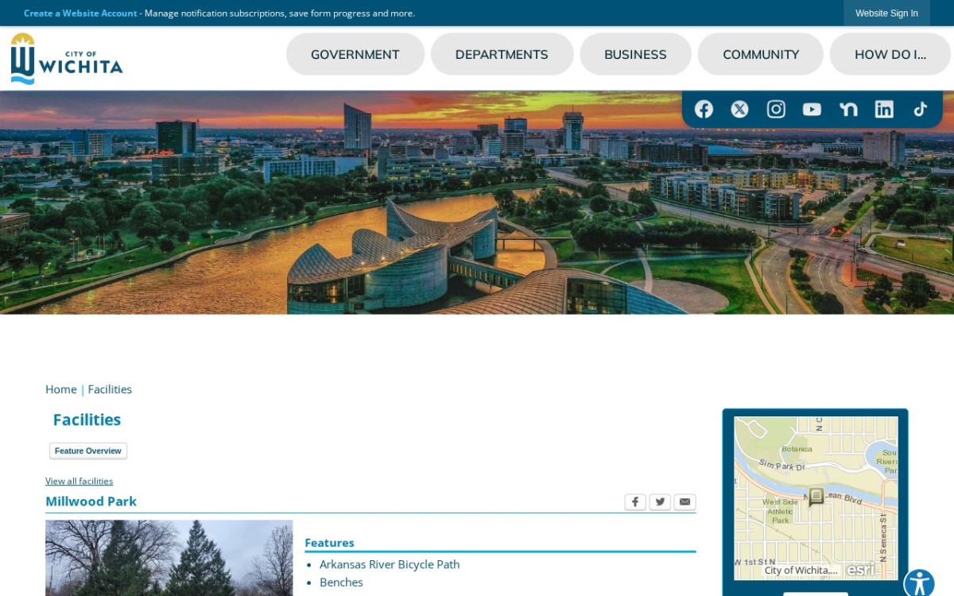Image resolution: width=954 pixels, height=596 pixels.
Task: Email the Millwood Park page
Action: (685, 501)
